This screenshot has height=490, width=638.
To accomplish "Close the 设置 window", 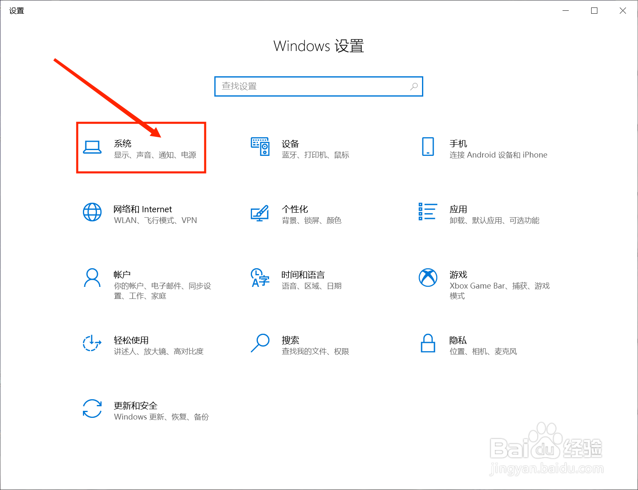I will [x=623, y=11].
